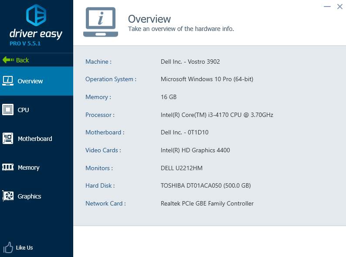Click the thumbs-up Like Us icon
This screenshot has width=346, height=257.
pyautogui.click(x=8, y=247)
